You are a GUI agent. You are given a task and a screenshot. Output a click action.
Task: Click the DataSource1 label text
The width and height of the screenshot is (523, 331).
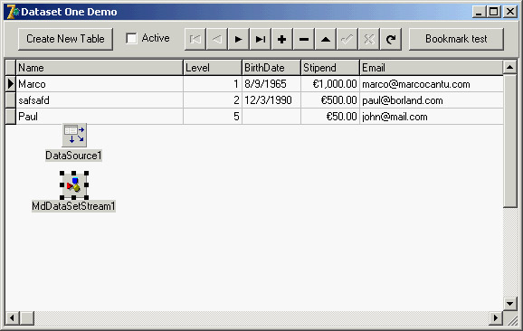click(x=73, y=156)
